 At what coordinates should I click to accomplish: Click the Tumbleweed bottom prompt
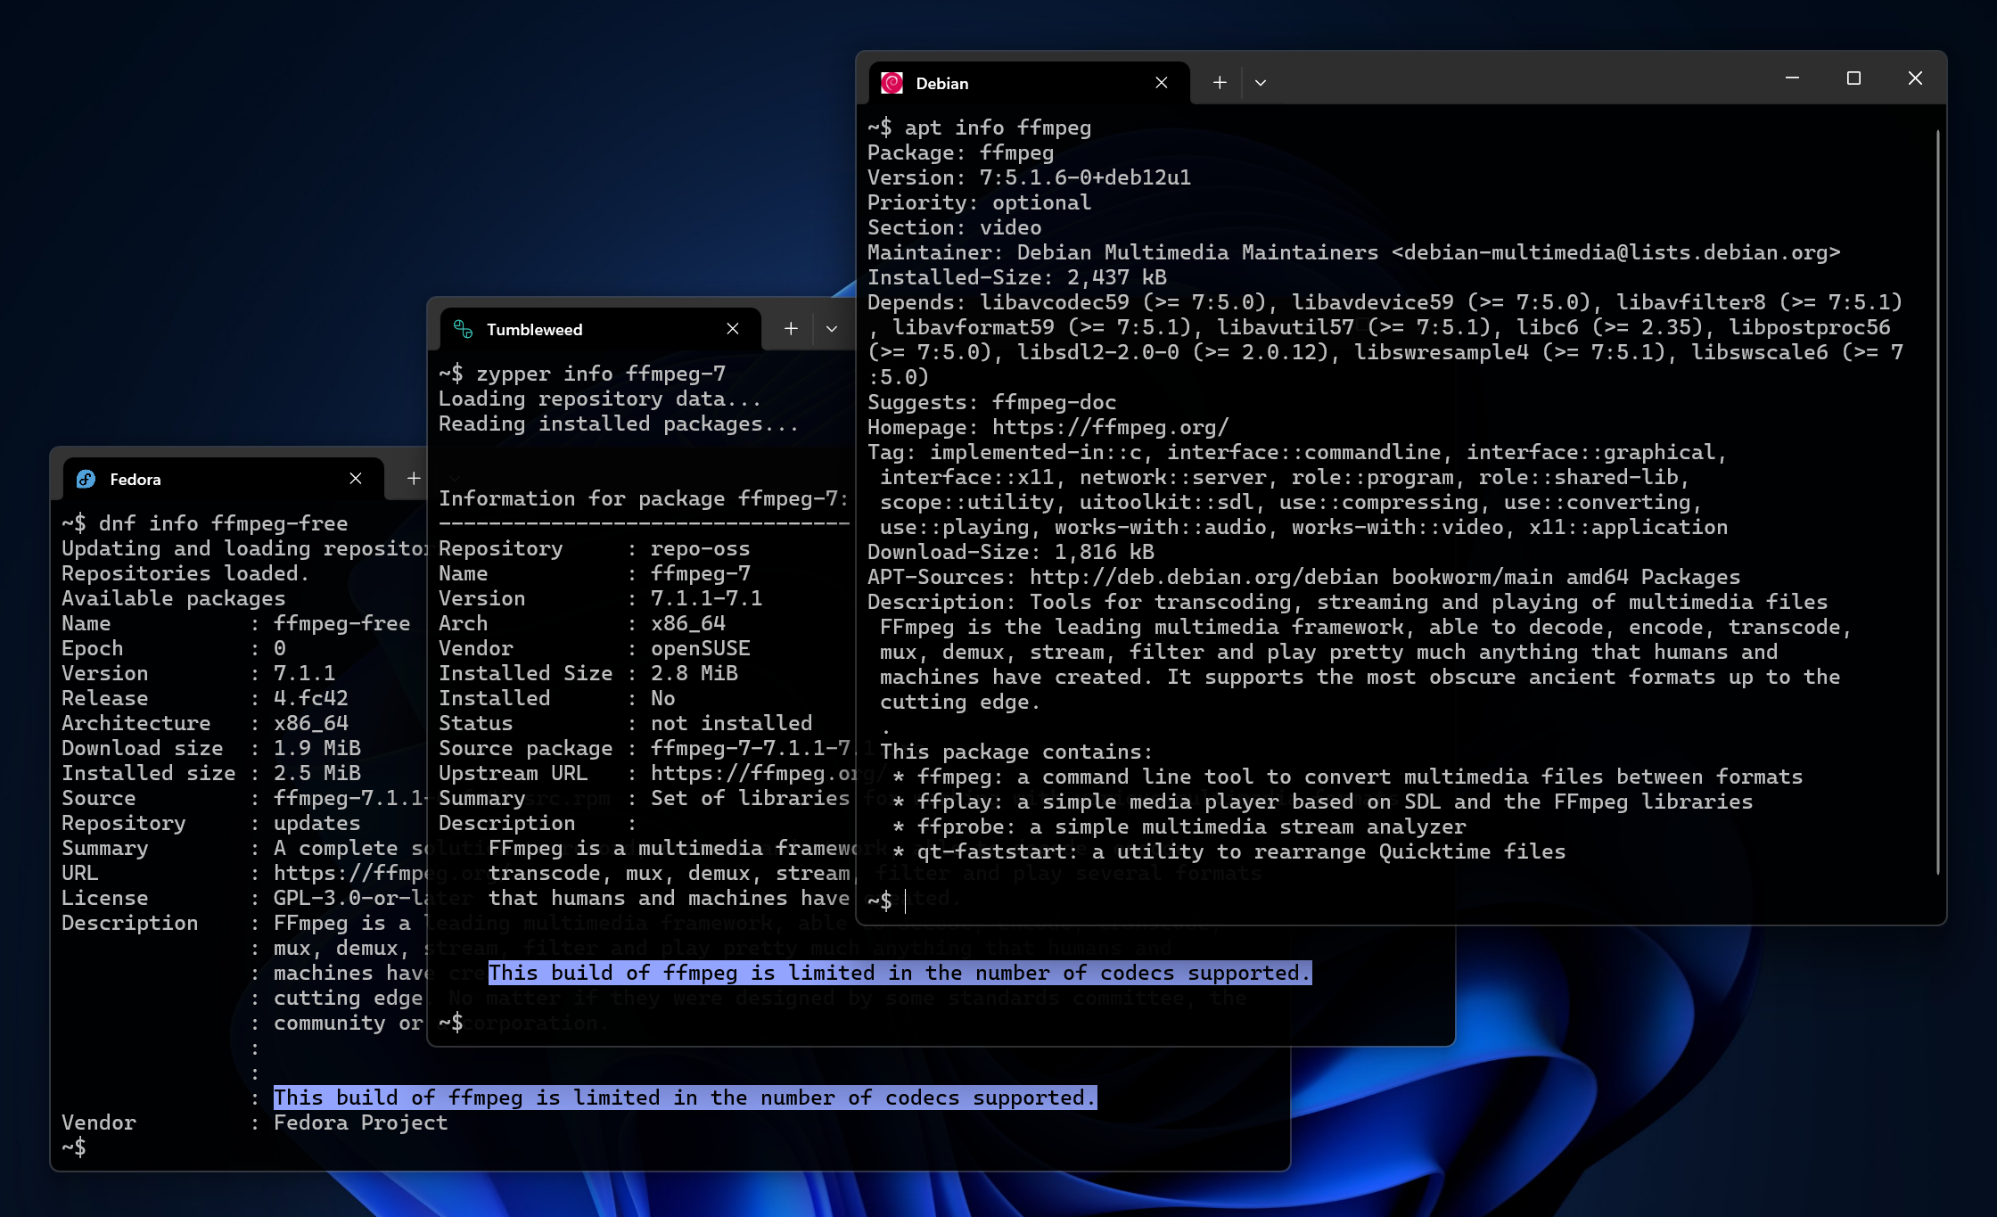tap(451, 1023)
